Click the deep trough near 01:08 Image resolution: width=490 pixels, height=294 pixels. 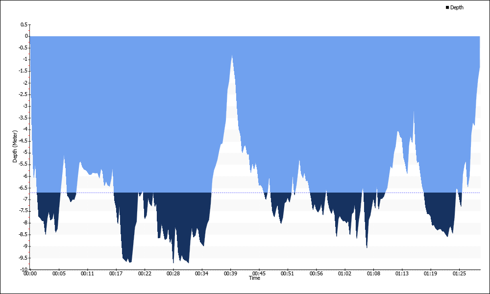(367, 247)
